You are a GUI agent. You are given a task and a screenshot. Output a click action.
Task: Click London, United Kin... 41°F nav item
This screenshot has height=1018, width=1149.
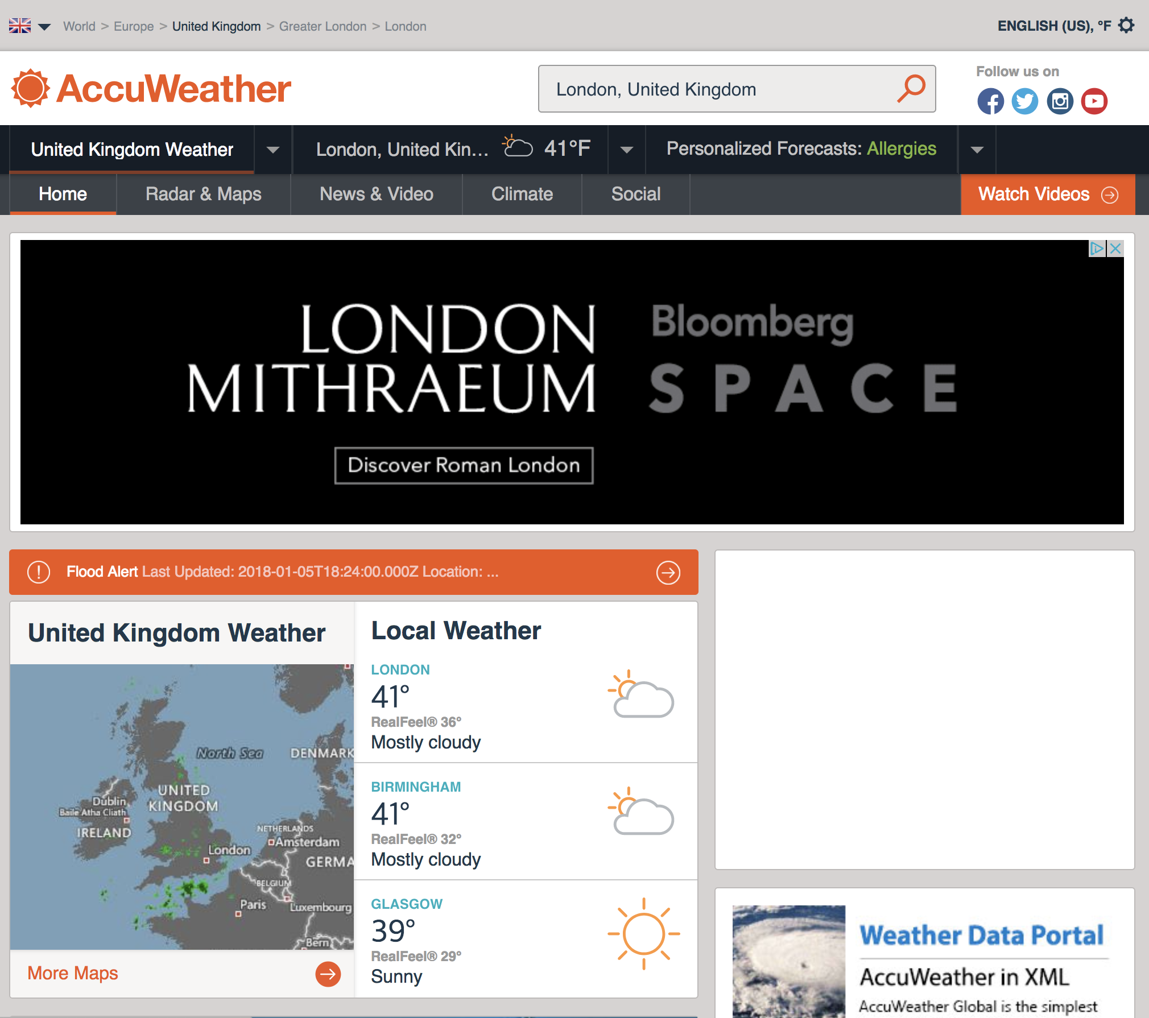pyautogui.click(x=450, y=149)
